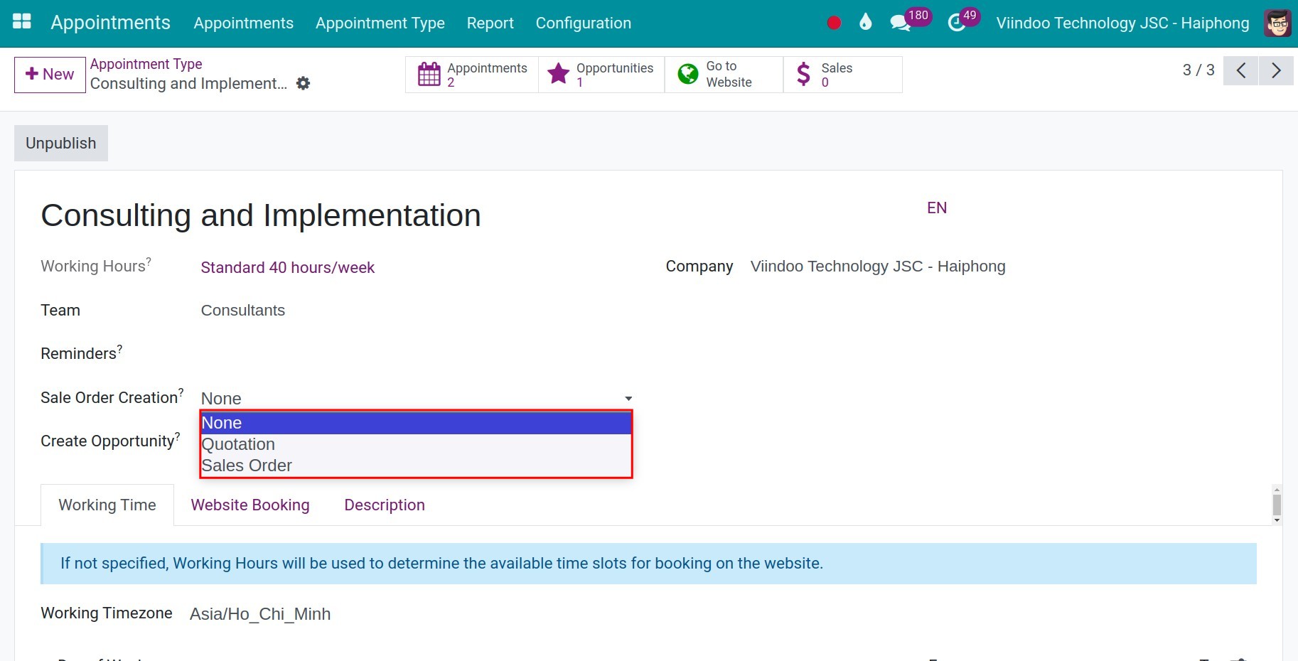Open the activities clock icon

957,23
